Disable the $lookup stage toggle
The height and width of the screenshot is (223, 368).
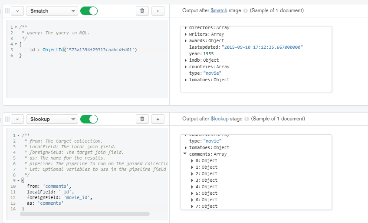tap(89, 119)
